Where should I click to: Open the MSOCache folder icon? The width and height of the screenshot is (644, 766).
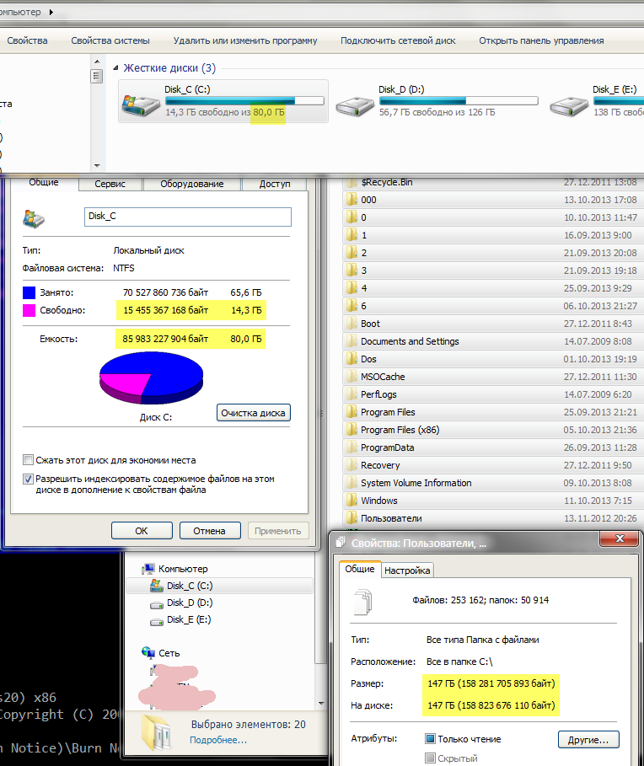coord(352,376)
